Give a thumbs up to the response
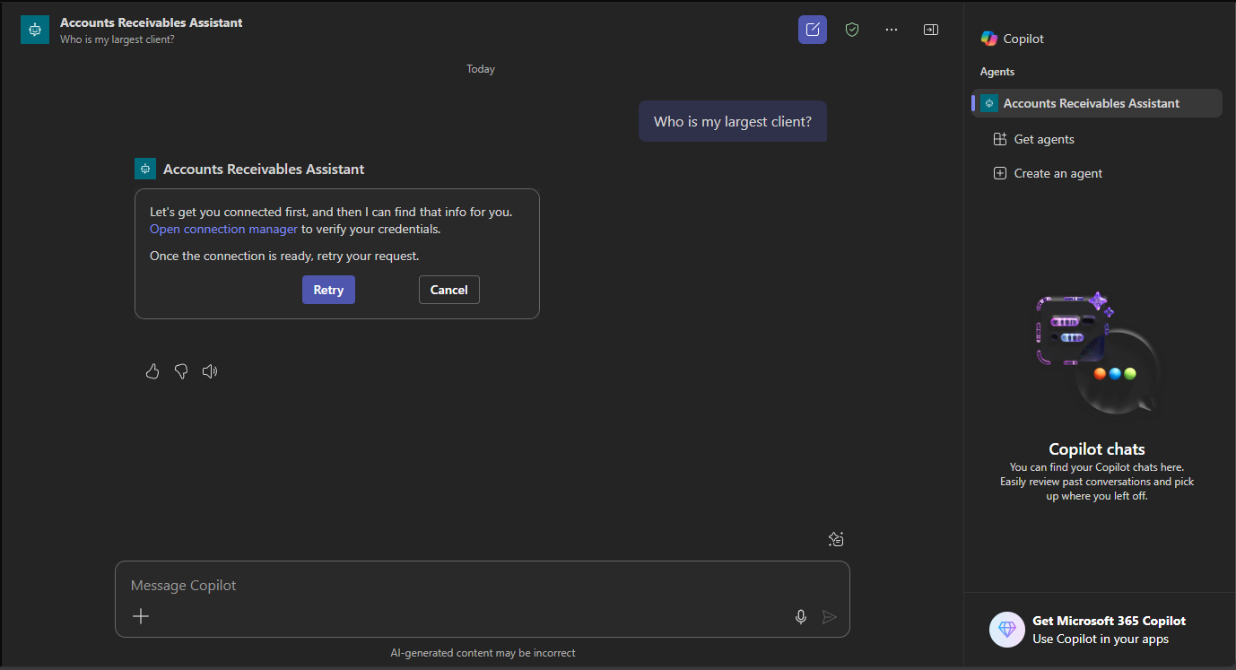 click(152, 370)
